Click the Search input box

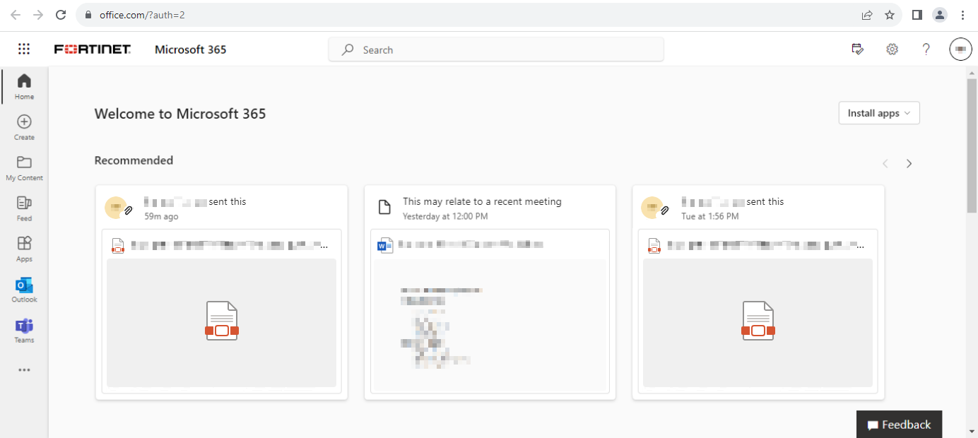coord(496,50)
